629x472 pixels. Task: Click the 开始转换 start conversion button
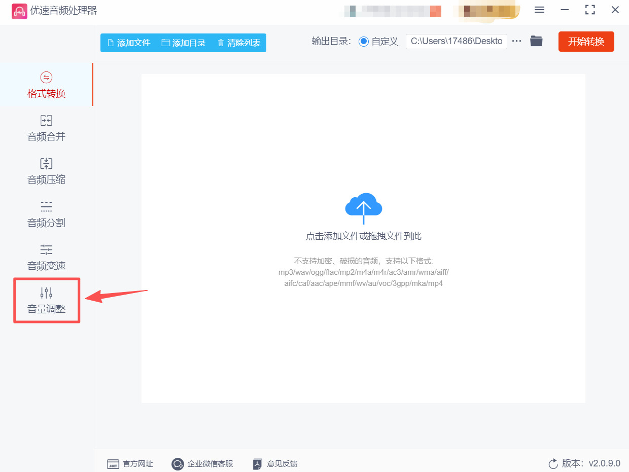pos(586,42)
